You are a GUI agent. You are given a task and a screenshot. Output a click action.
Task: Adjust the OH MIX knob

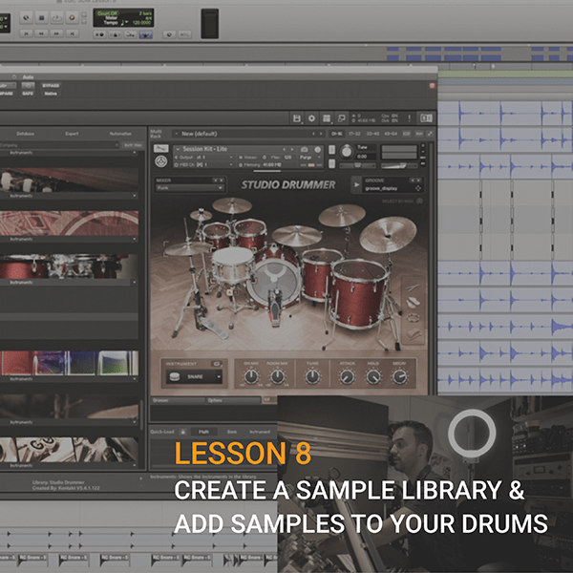(251, 376)
